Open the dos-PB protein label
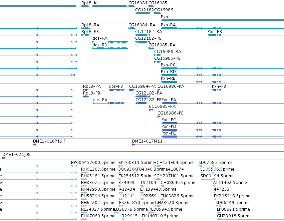The width and height of the screenshot is (284, 221). tap(116, 86)
